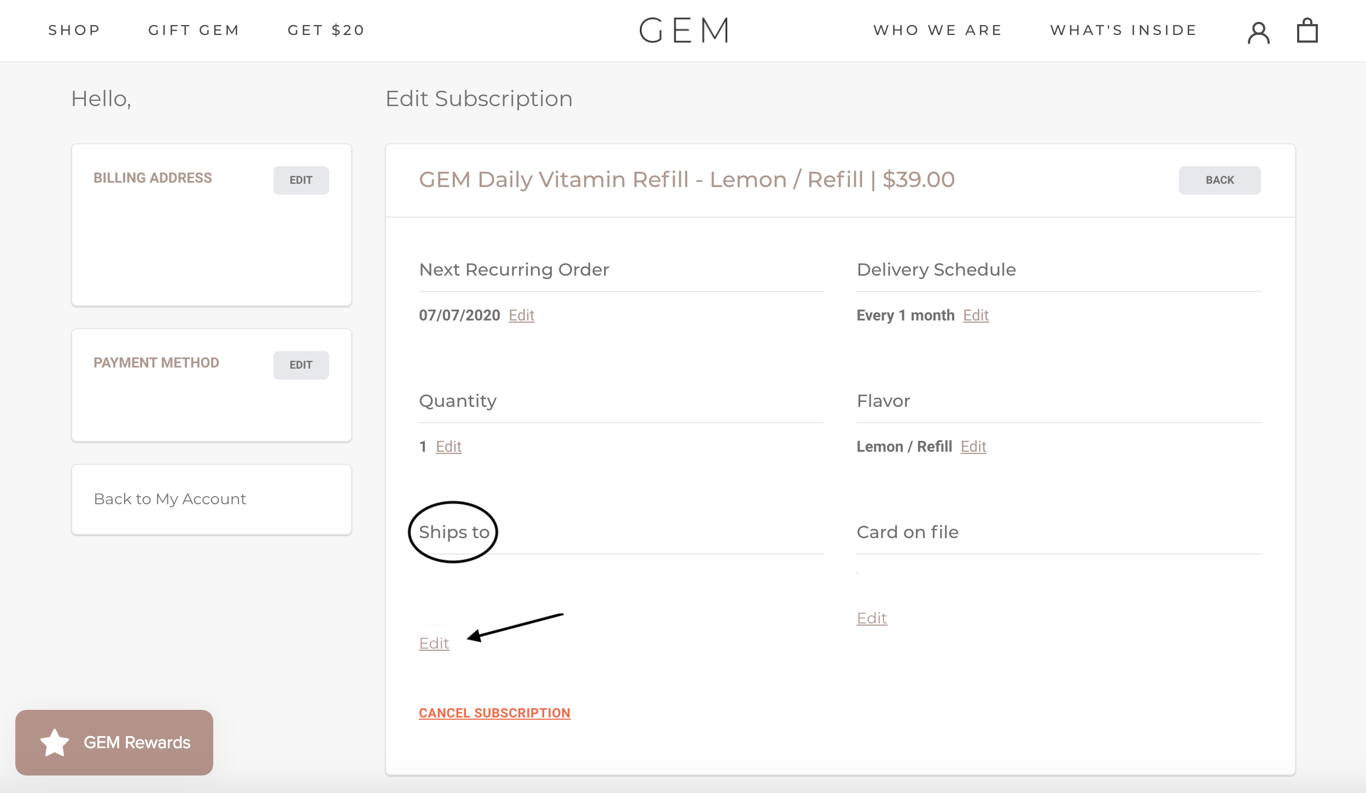Edit the billing address

point(301,180)
